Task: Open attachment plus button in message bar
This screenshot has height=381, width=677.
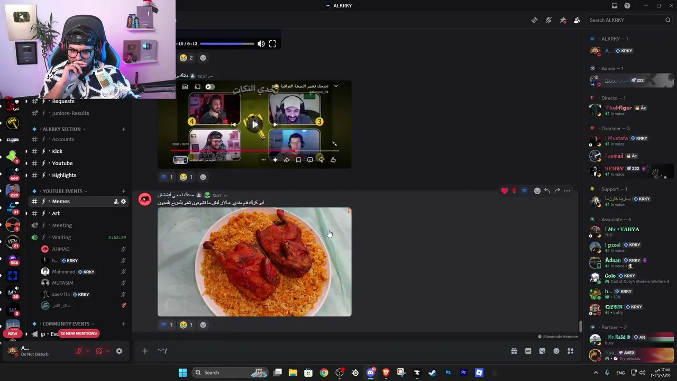Action: 144,351
